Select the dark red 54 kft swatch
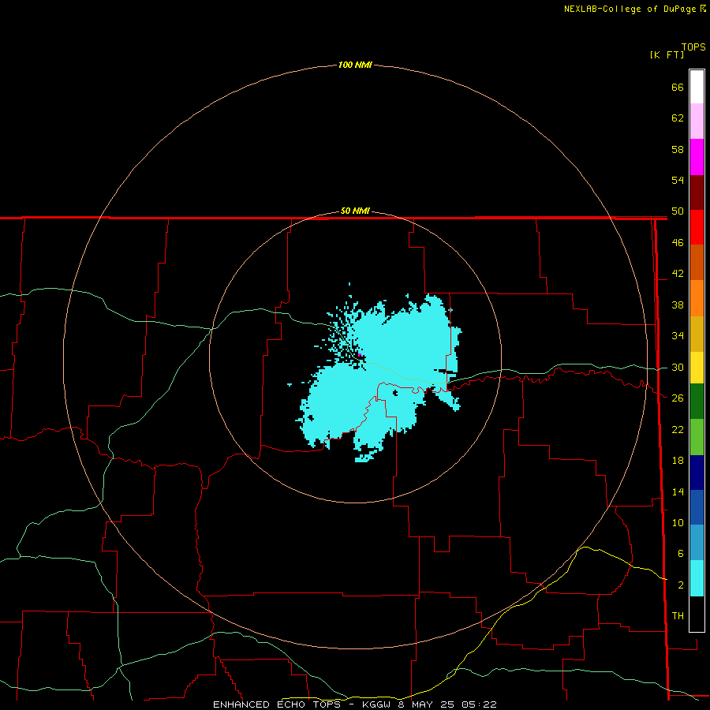The width and height of the screenshot is (710, 710). coord(697,192)
